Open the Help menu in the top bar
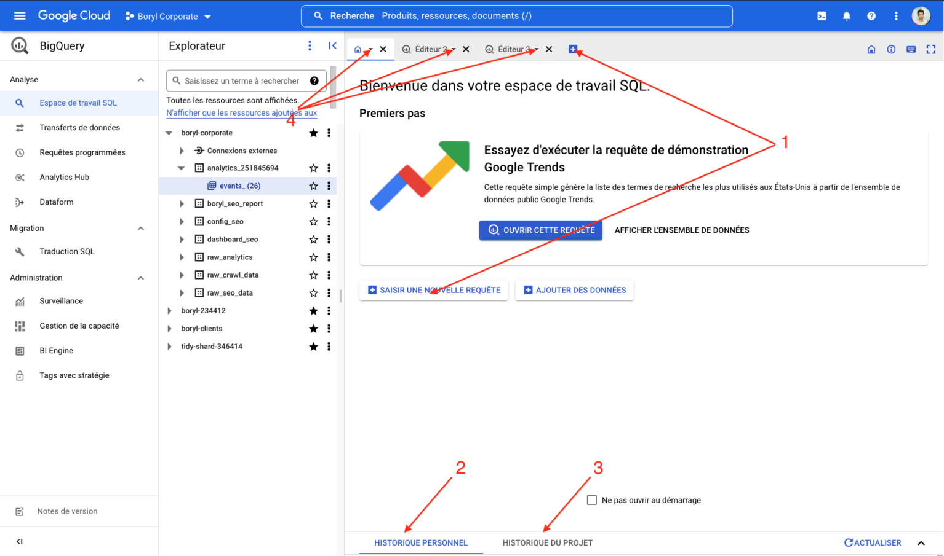Image resolution: width=944 pixels, height=556 pixels. 871,15
